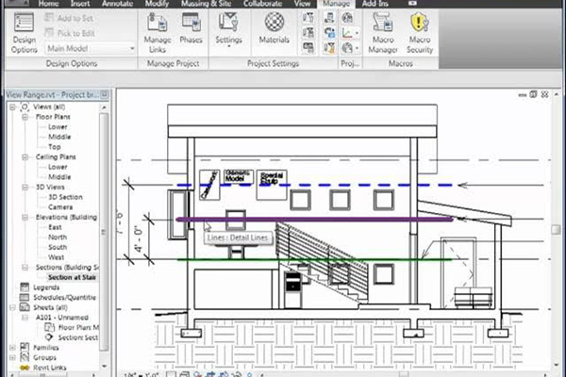Switch to the Home ribbon tab
The width and height of the screenshot is (566, 377).
(x=48, y=4)
